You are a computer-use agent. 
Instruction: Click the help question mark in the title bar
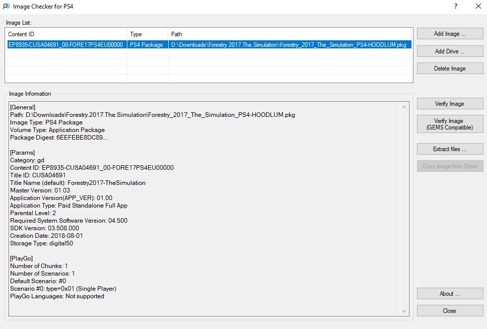(x=456, y=6)
